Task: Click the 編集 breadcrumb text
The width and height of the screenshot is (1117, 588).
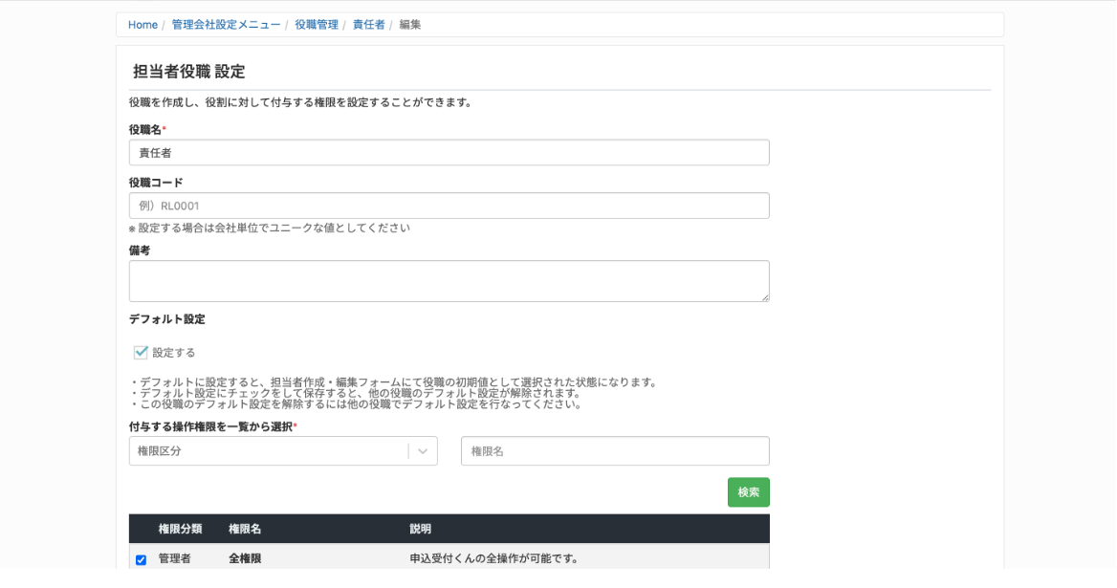Action: 409,25
